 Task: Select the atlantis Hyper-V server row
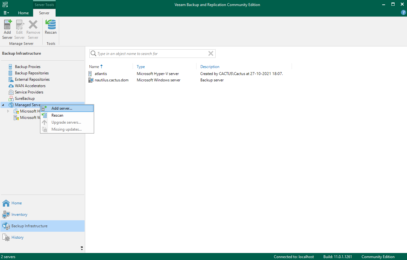(101, 73)
